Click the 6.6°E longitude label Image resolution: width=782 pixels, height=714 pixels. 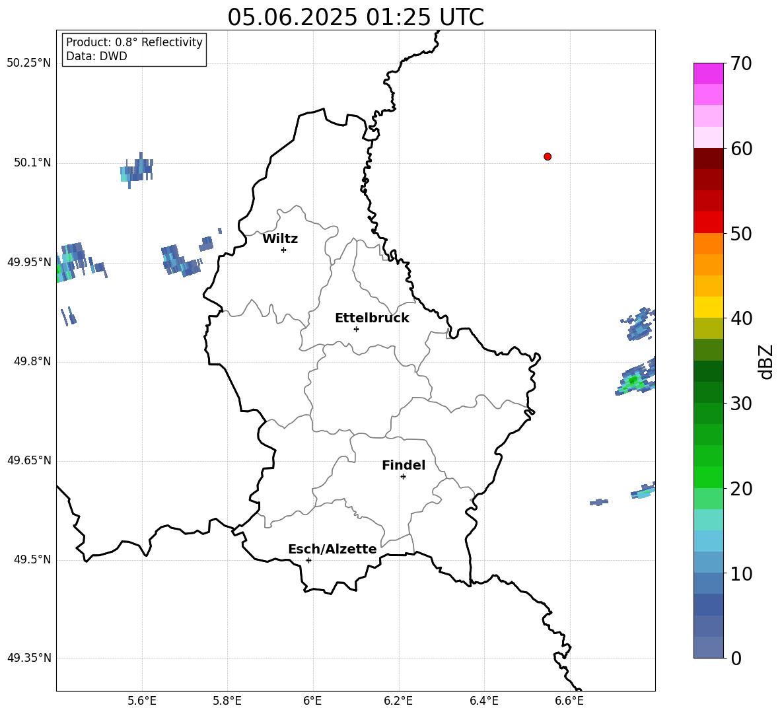(569, 701)
